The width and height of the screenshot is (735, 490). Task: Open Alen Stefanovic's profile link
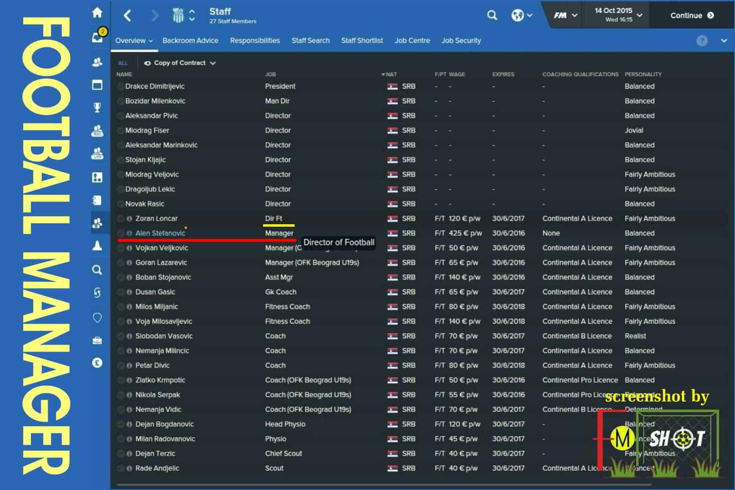click(x=160, y=233)
